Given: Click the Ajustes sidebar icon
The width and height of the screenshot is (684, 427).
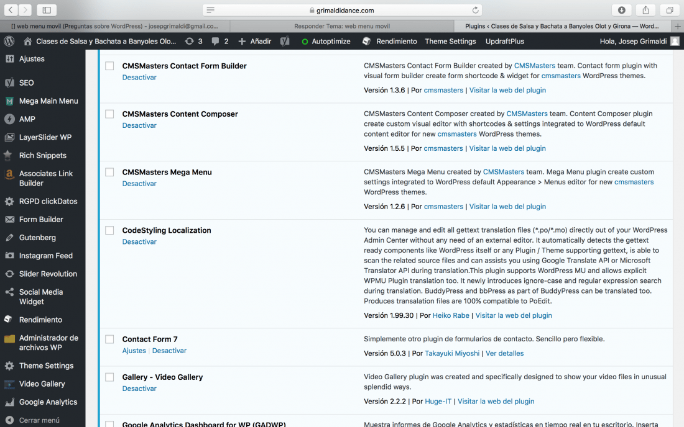Looking at the screenshot, I should [9, 59].
